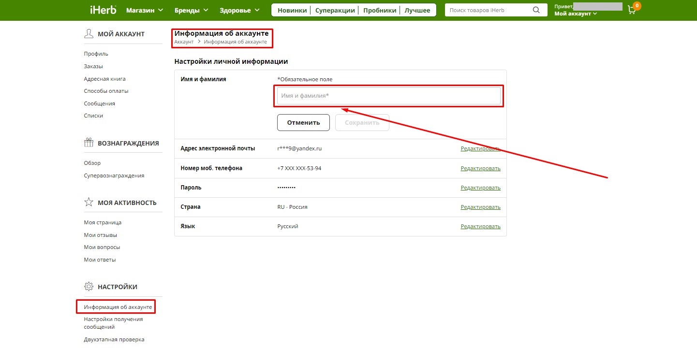Open Заказы in the sidebar
This screenshot has width=697, height=351.
tap(93, 66)
